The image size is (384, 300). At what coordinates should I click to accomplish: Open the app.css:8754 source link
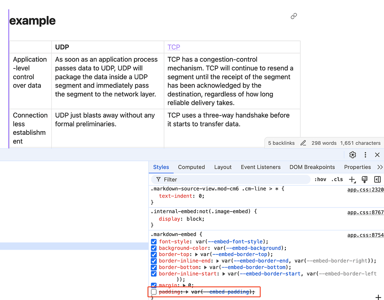(366, 235)
